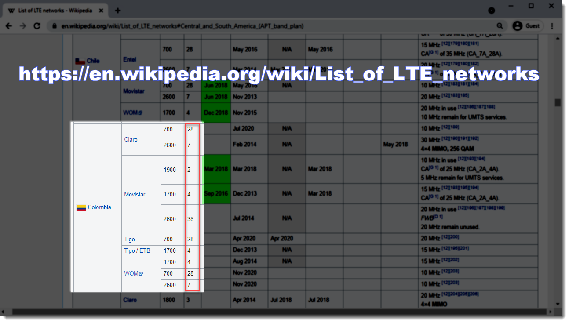Open a new tab with the plus button
Image resolution: width=569 pixels, height=323 pixels.
click(117, 11)
